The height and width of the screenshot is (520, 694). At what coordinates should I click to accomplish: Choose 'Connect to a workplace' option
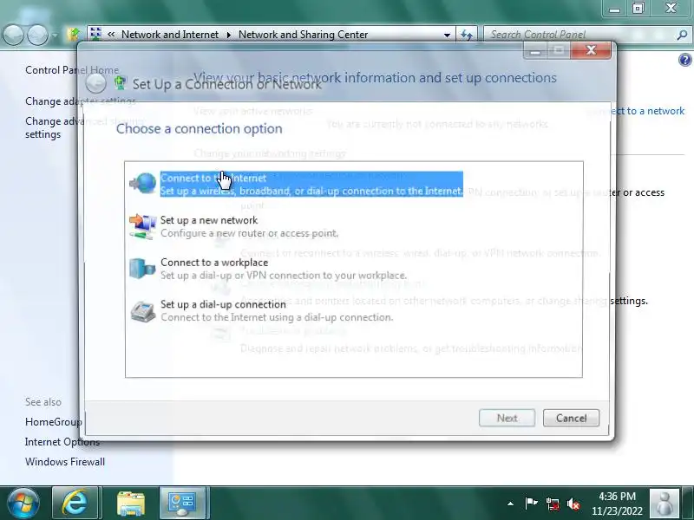click(284, 269)
